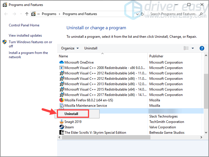Image resolution: width=209 pixels, height=157 pixels.
Task: Click the Valve Corporation publisher cell
Action: click(163, 127)
